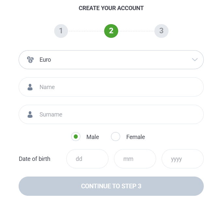
Task: Select the Female radio button
Action: pos(116,137)
